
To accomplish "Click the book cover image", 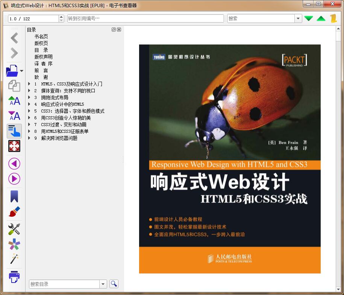I will [x=230, y=159].
